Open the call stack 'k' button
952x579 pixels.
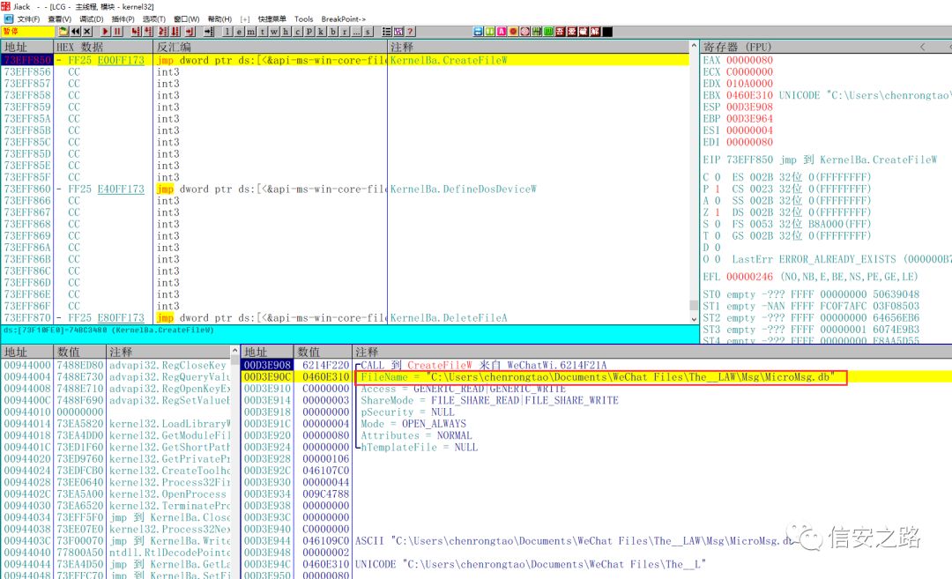[321, 32]
